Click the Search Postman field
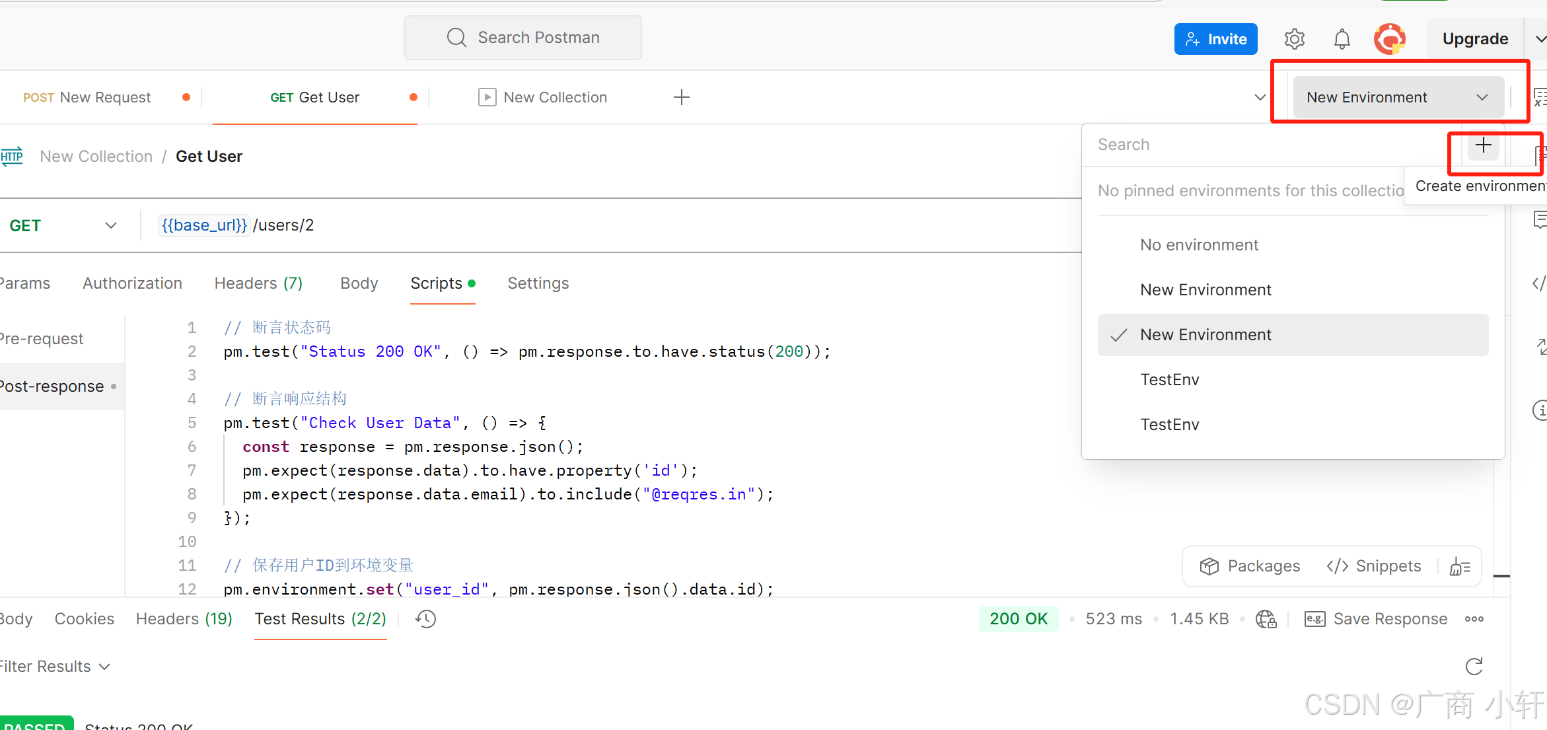 click(523, 38)
